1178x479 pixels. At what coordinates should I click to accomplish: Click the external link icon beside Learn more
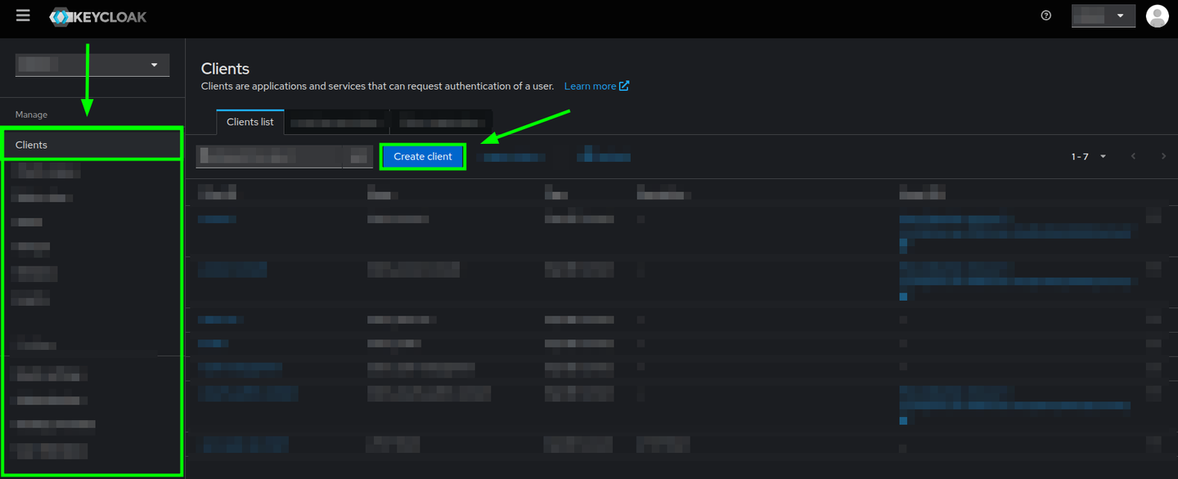[624, 85]
